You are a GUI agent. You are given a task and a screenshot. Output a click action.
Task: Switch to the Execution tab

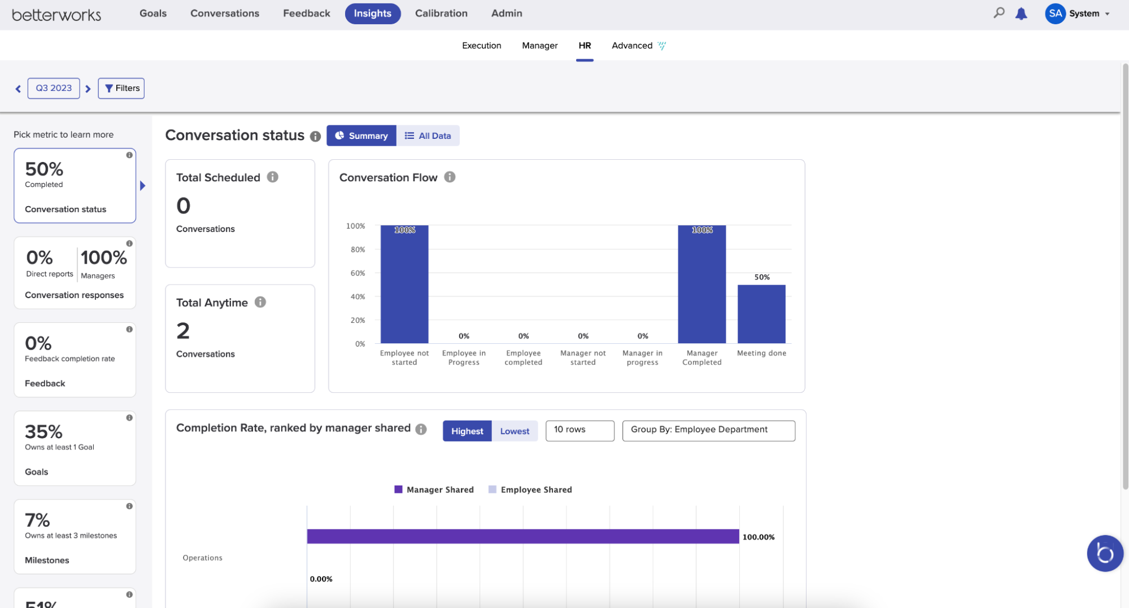481,45
